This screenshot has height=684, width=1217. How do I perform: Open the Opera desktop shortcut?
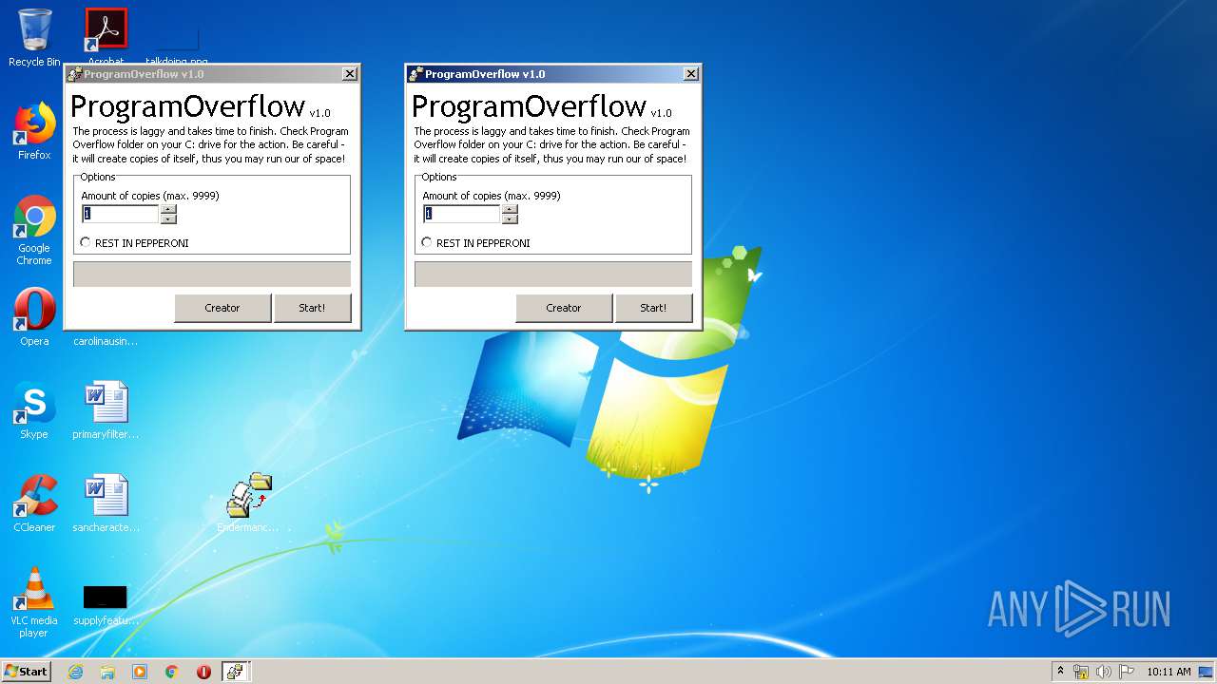(x=34, y=317)
